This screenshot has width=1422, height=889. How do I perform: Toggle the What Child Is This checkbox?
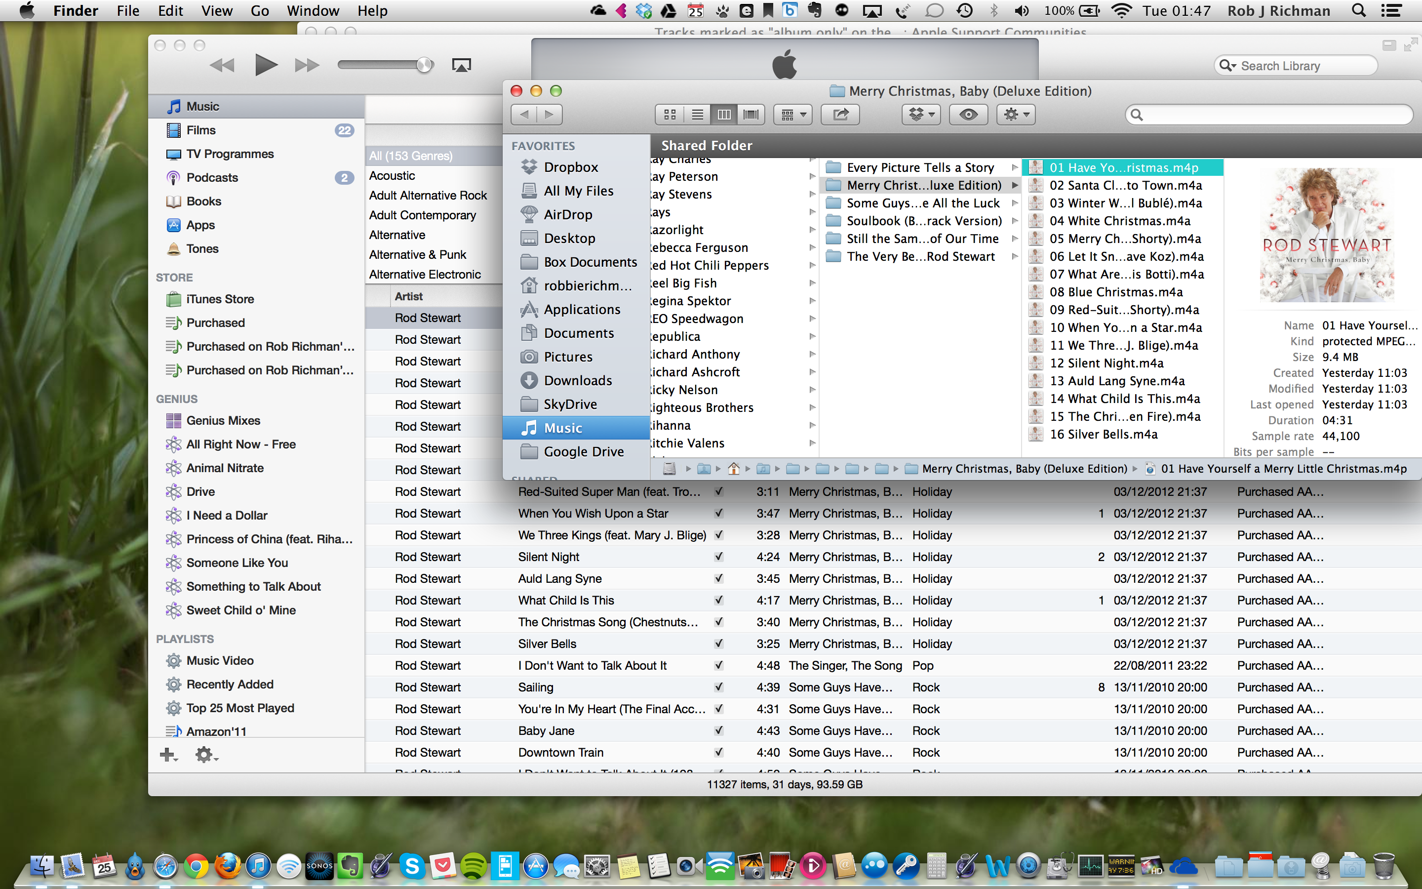[718, 600]
